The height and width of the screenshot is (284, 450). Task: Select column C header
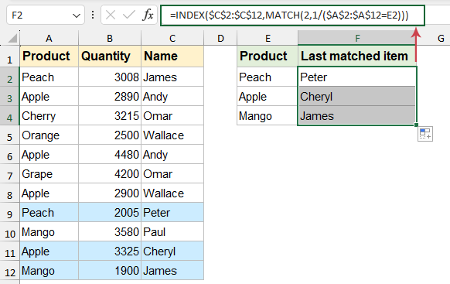tap(172, 38)
